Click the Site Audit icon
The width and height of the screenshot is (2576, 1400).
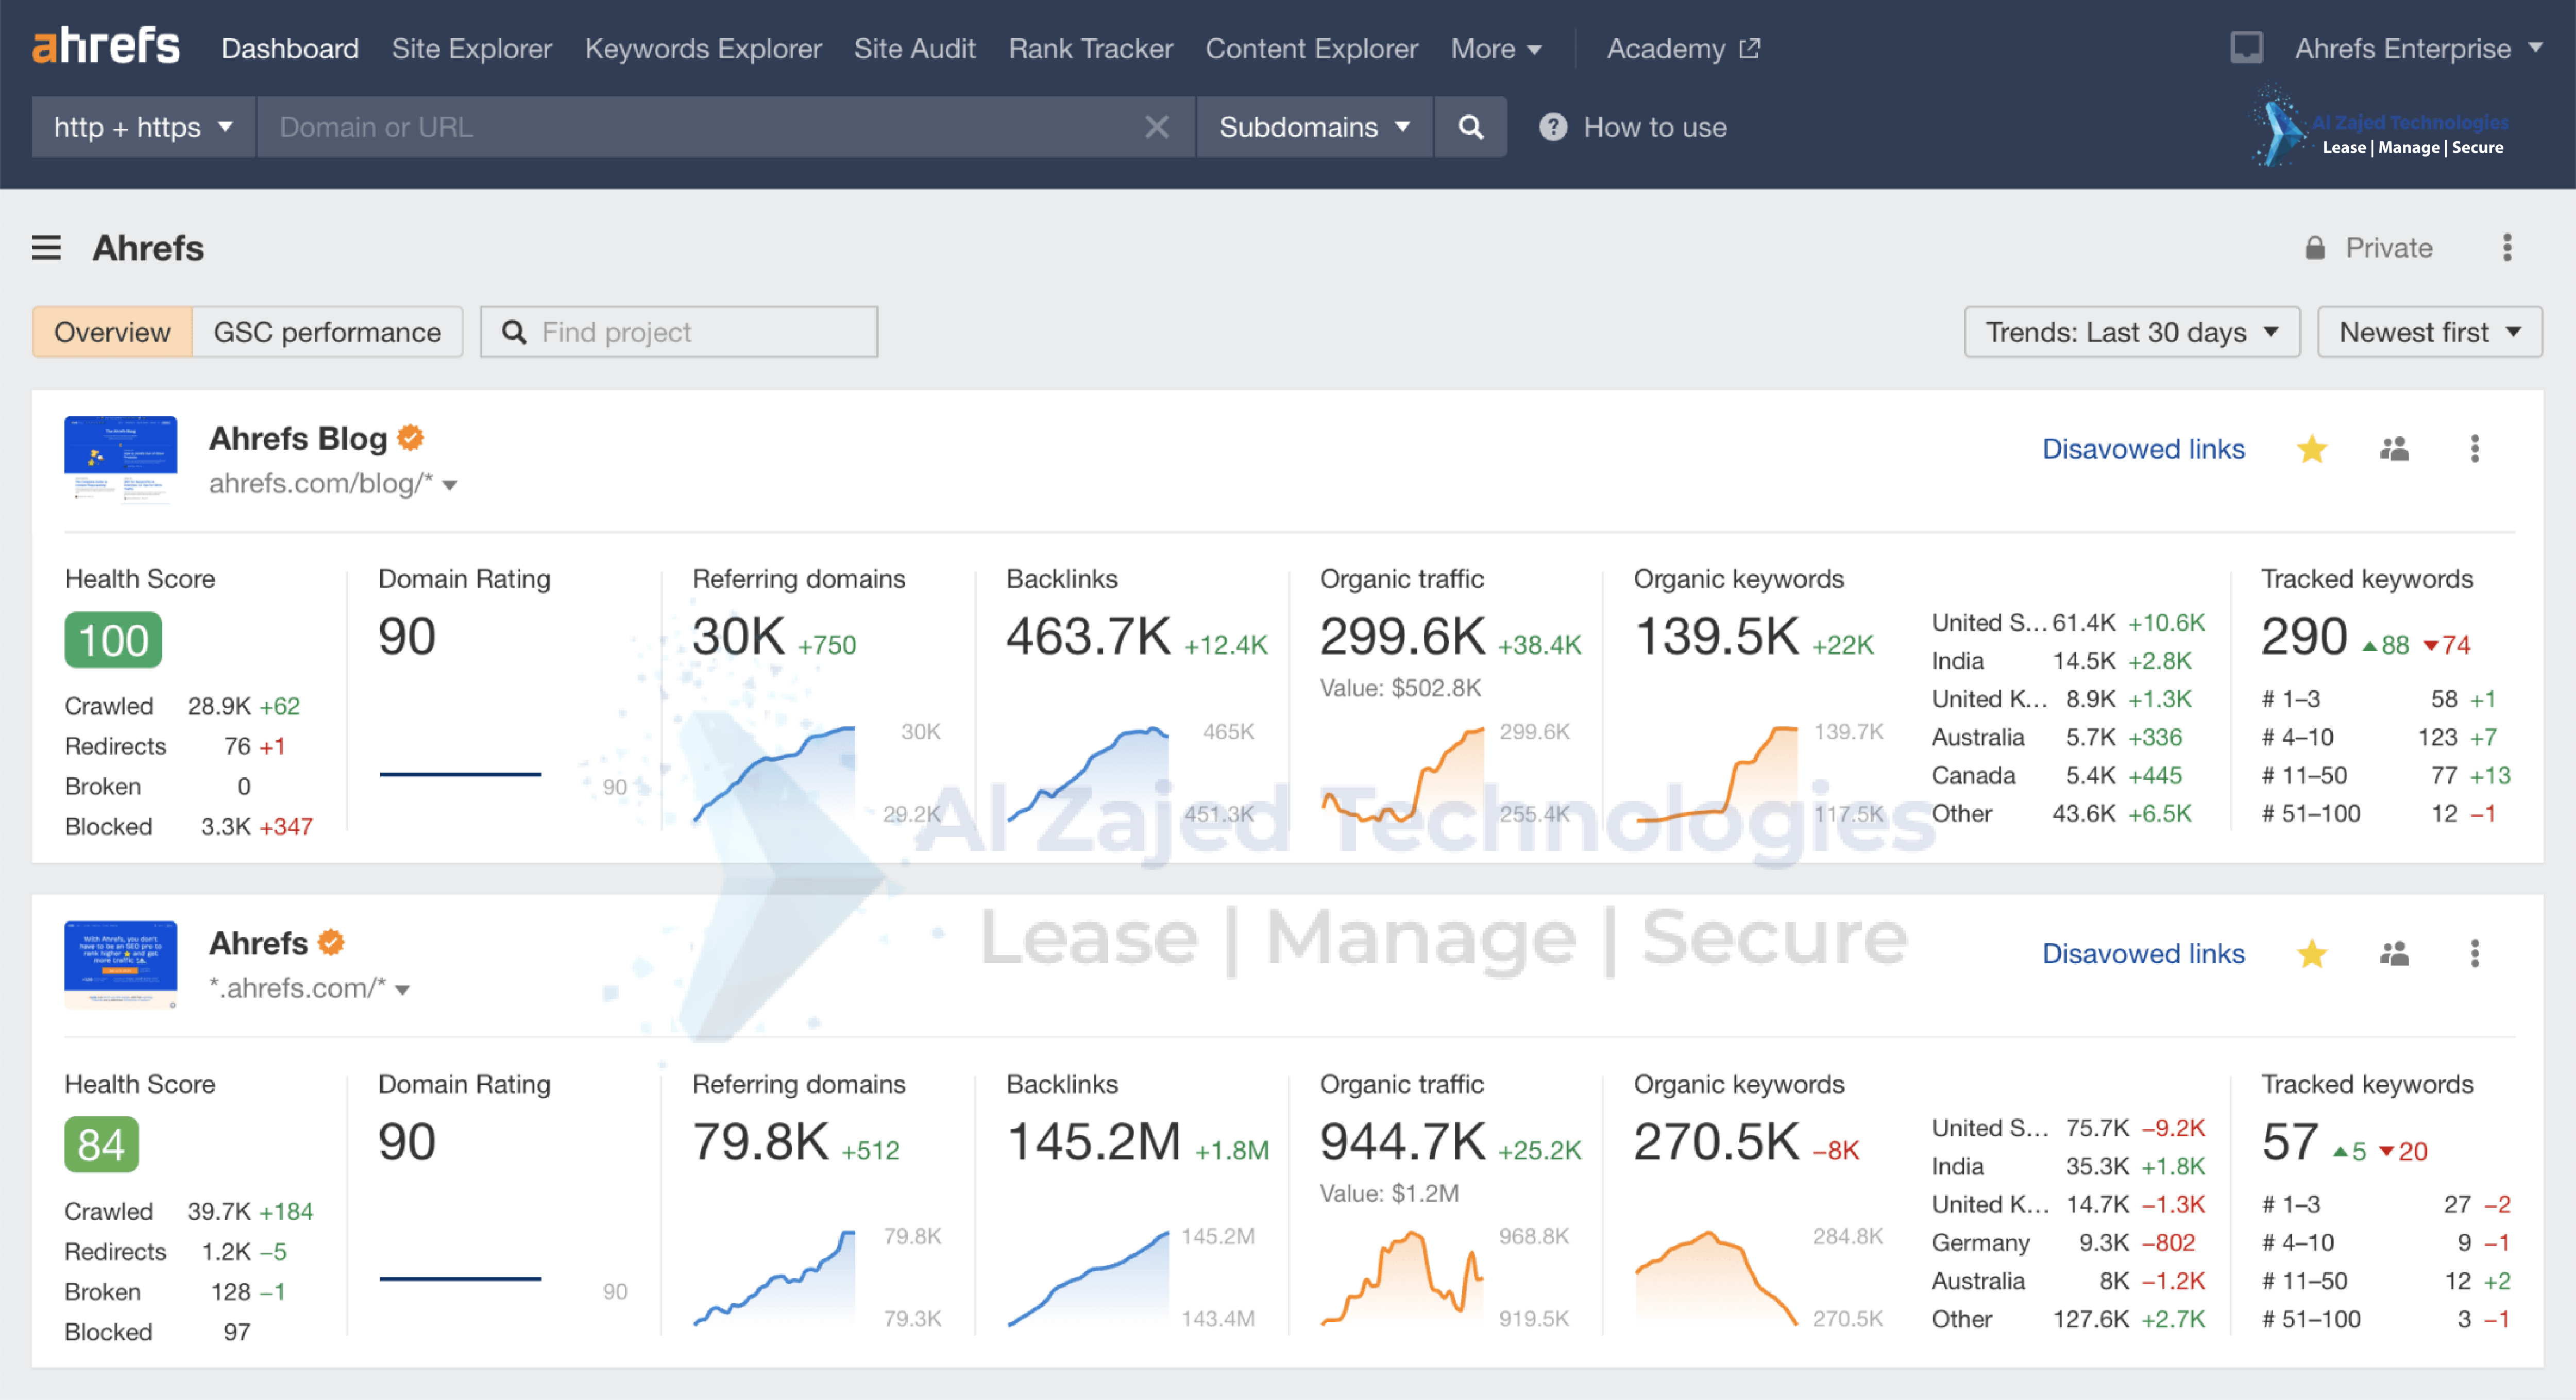pyautogui.click(x=914, y=46)
